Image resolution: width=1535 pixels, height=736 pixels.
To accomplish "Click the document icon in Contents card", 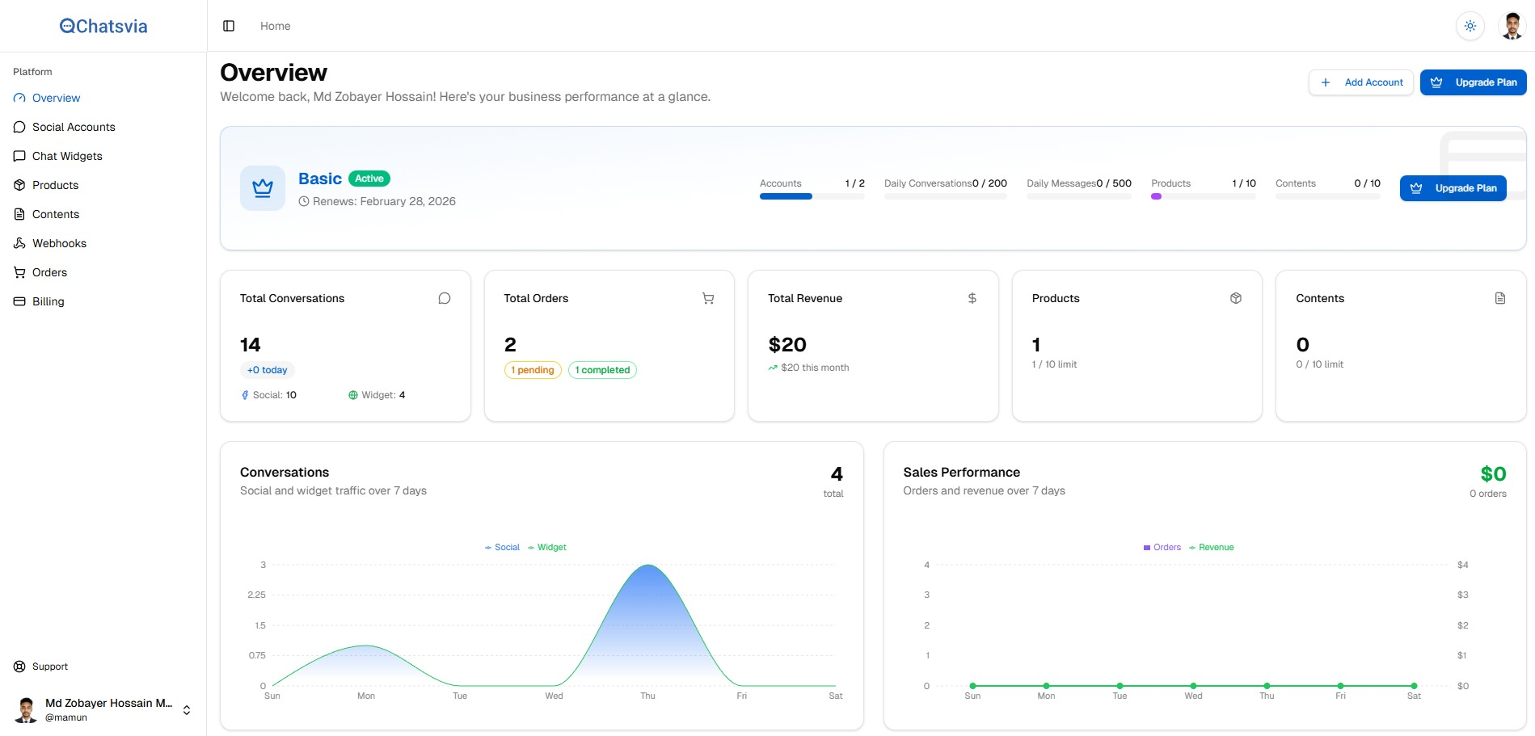I will coord(1499,298).
